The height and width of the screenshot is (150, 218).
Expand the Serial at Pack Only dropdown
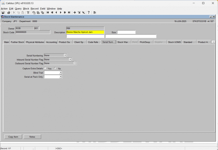point(60,77)
